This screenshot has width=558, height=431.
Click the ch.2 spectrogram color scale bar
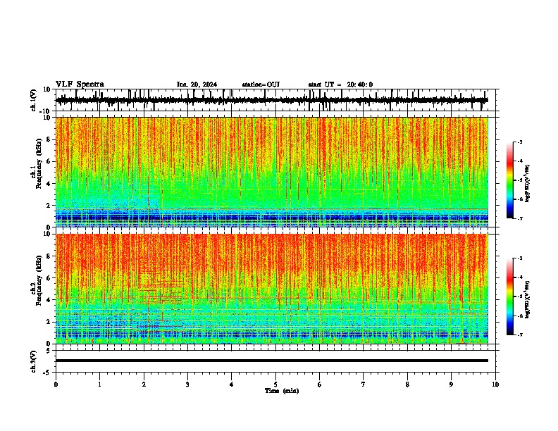pyautogui.click(x=510, y=296)
